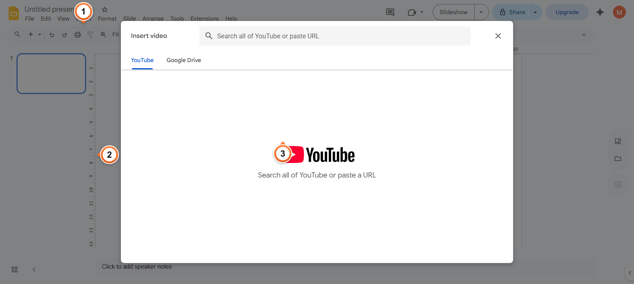Click the Share button
Screen dimensions: 634x284
tap(511, 12)
